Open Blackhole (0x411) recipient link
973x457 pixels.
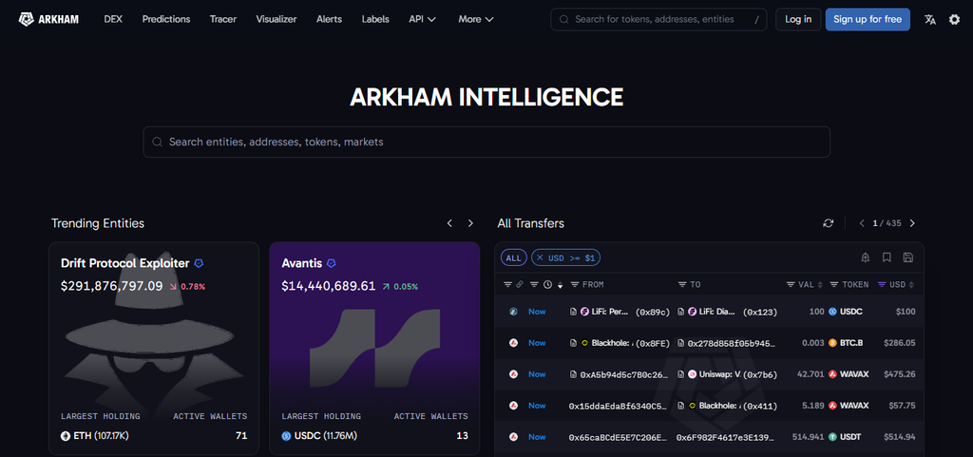tap(727, 406)
